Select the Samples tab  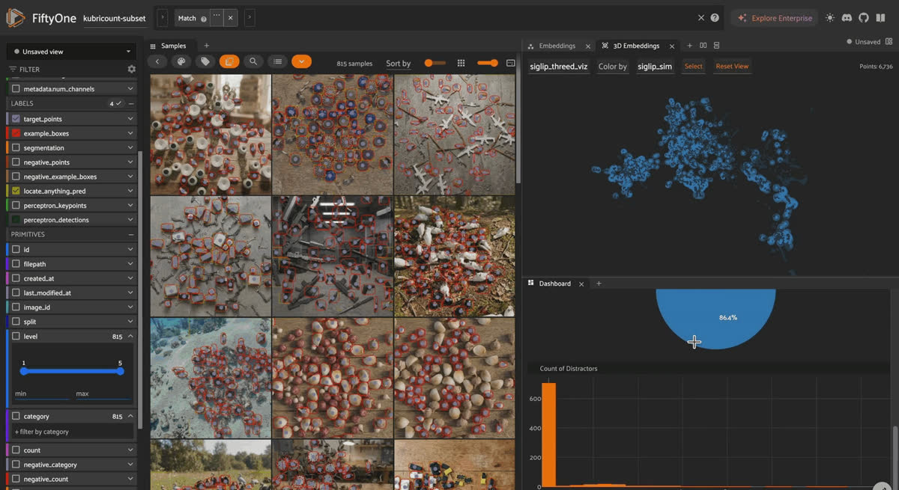click(x=173, y=46)
